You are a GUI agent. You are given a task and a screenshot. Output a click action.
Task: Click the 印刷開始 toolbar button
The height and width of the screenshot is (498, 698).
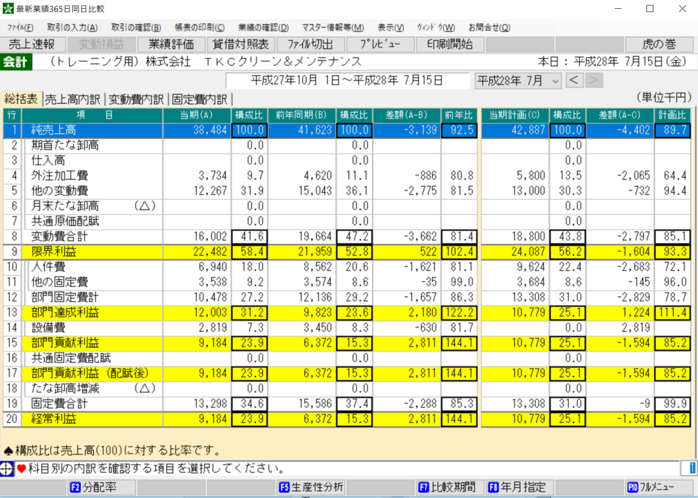pyautogui.click(x=449, y=44)
